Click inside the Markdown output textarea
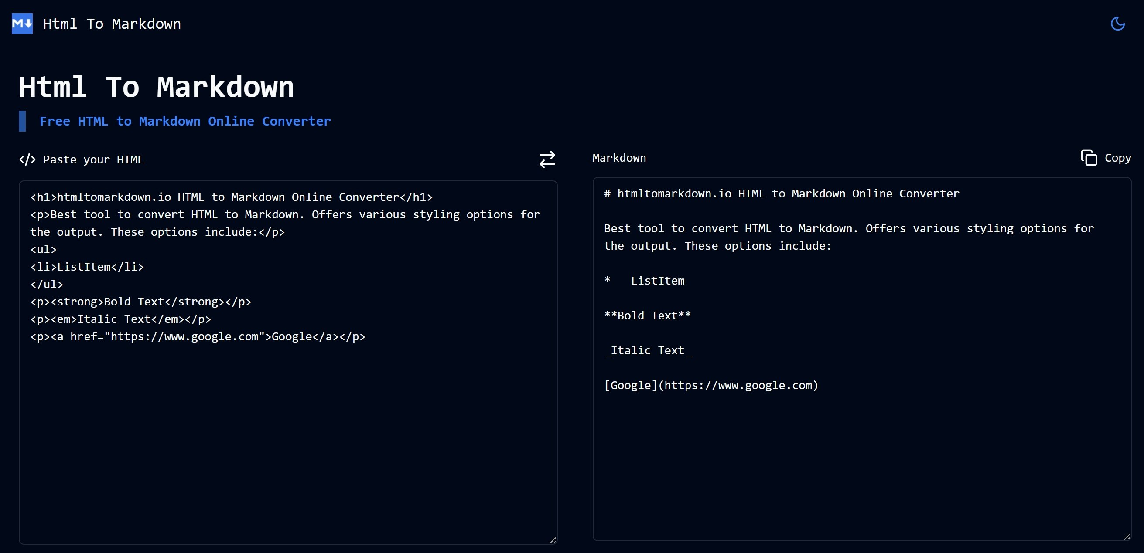 point(861,359)
